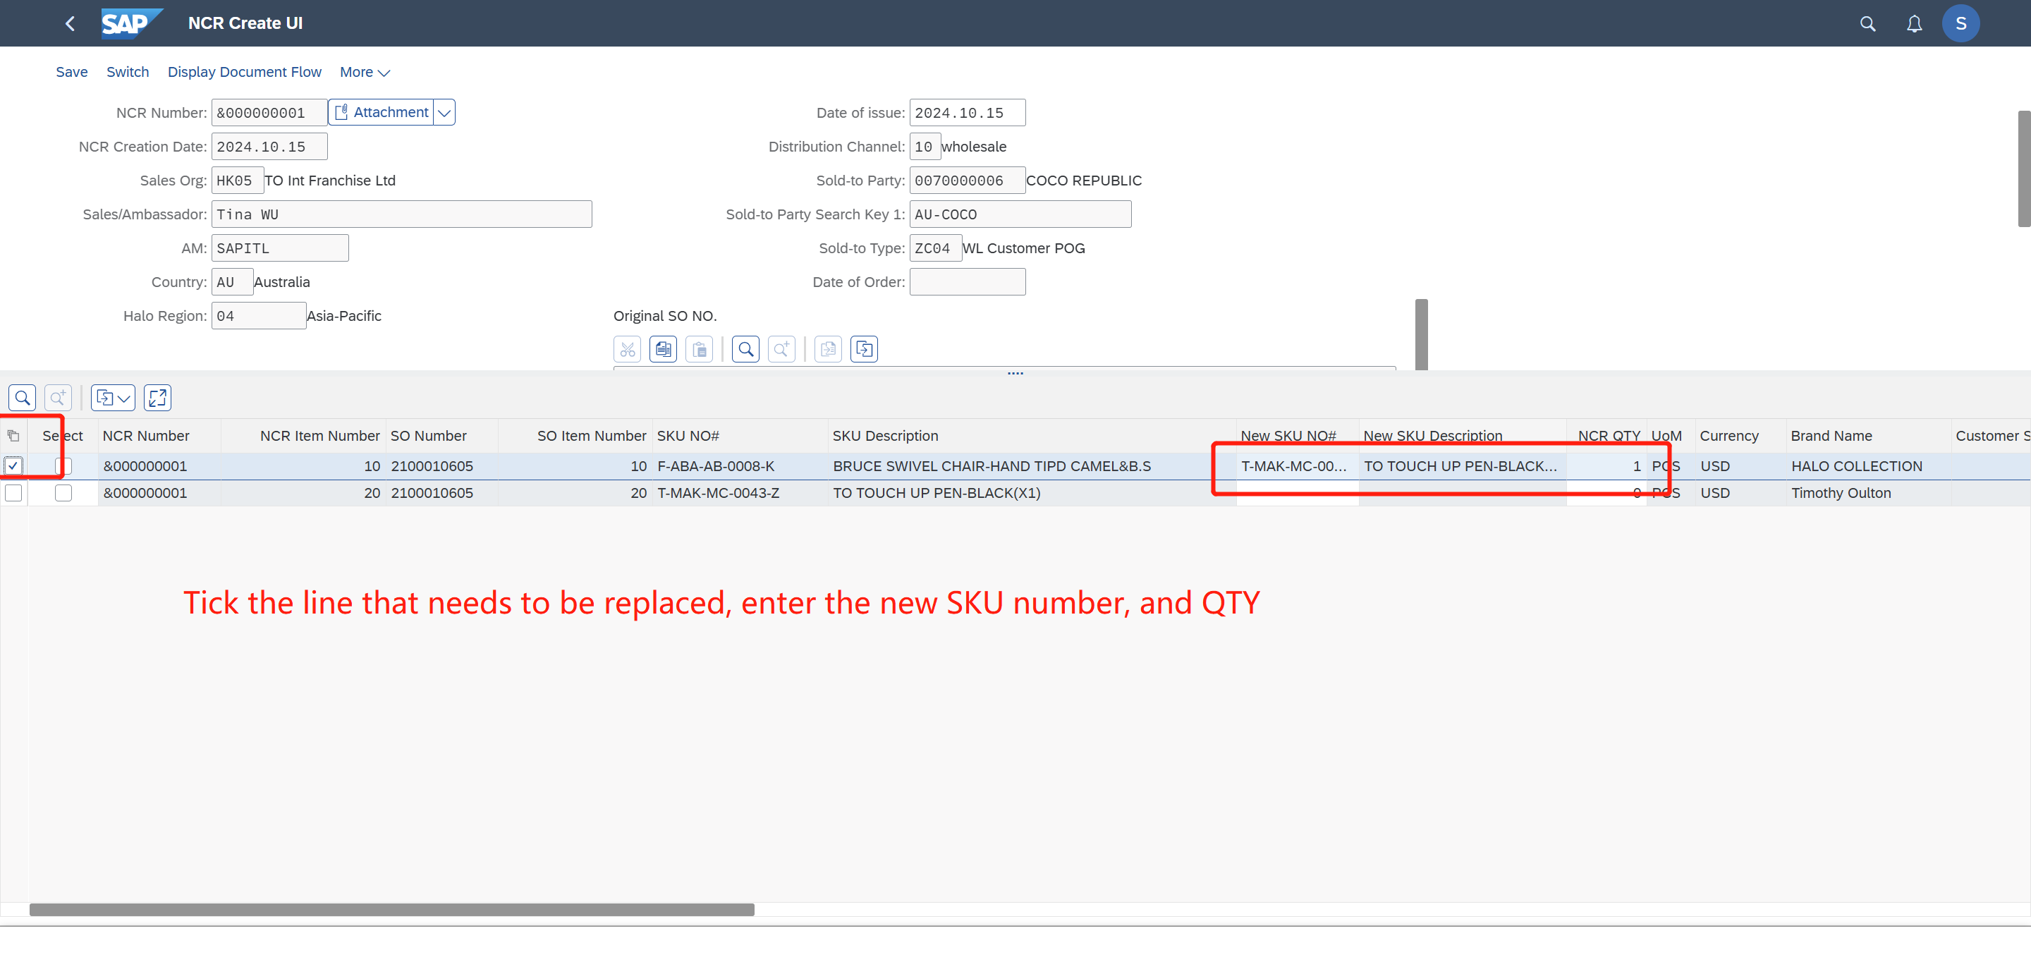Check the Select box on the T-MAK-MC-0043-Z row

coord(63,493)
